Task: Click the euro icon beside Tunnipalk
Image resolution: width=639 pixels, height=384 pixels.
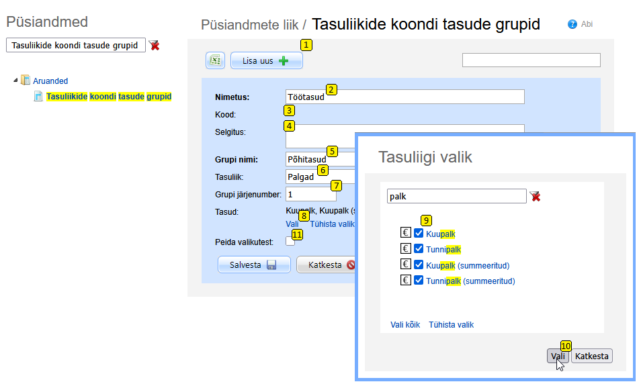Action: coord(406,249)
